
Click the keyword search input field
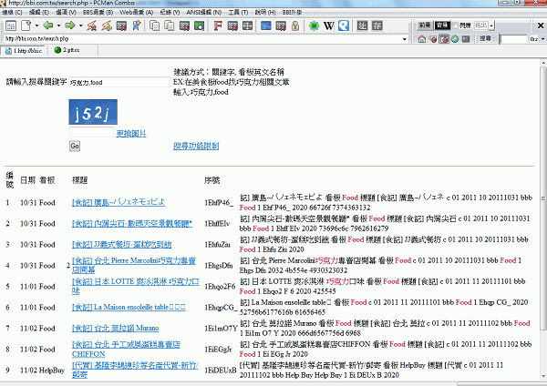tap(119, 82)
